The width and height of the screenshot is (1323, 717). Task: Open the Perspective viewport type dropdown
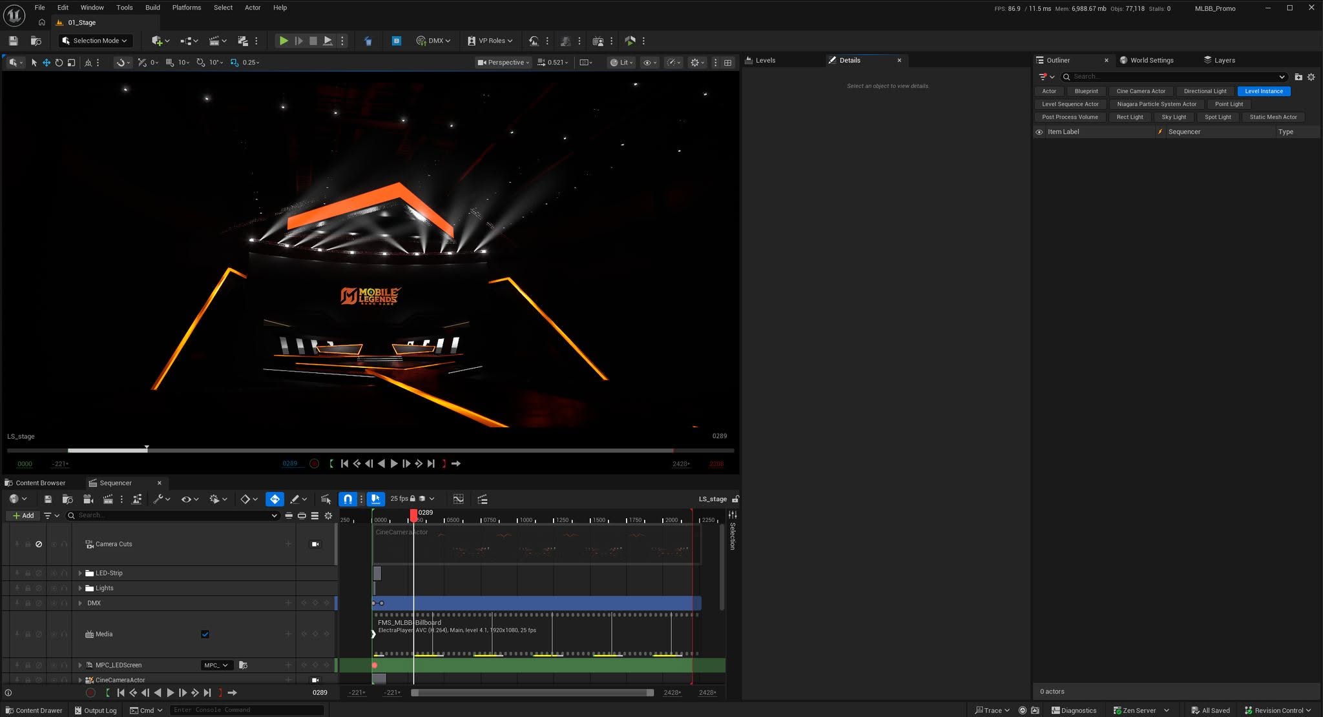(503, 63)
